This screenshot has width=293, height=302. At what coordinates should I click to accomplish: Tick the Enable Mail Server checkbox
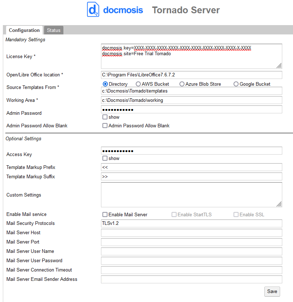105,214
